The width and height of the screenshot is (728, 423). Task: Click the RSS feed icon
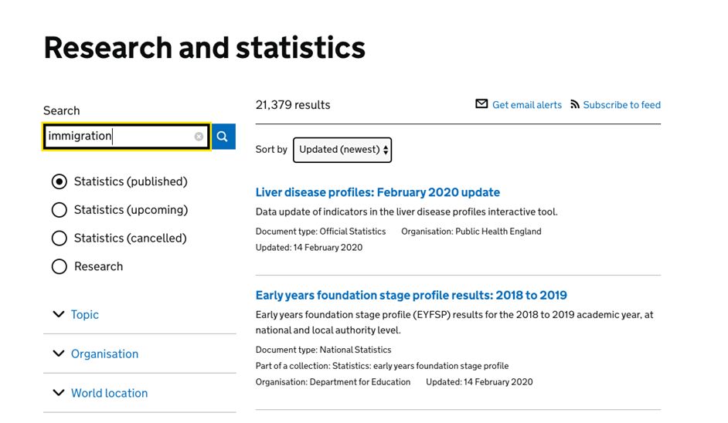coord(575,104)
